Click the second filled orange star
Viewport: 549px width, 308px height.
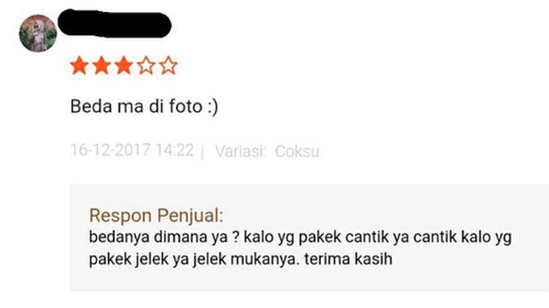click(x=101, y=66)
